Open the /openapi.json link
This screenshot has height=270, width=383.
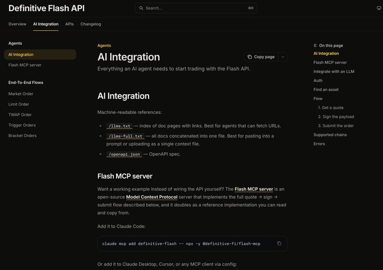[x=124, y=154]
